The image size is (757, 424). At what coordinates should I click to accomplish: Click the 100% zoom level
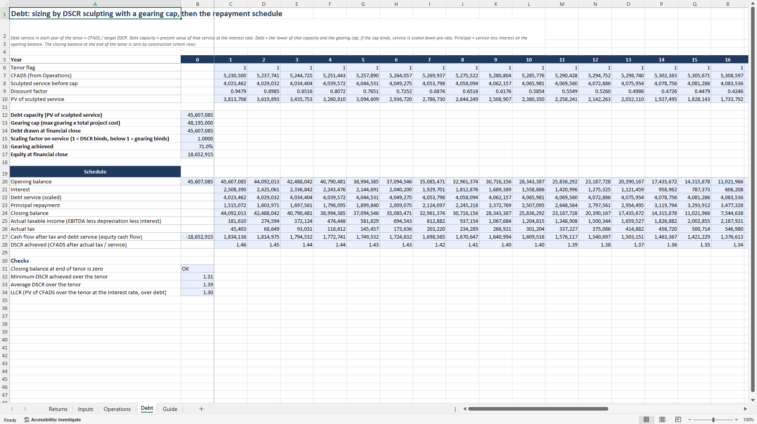pos(748,420)
